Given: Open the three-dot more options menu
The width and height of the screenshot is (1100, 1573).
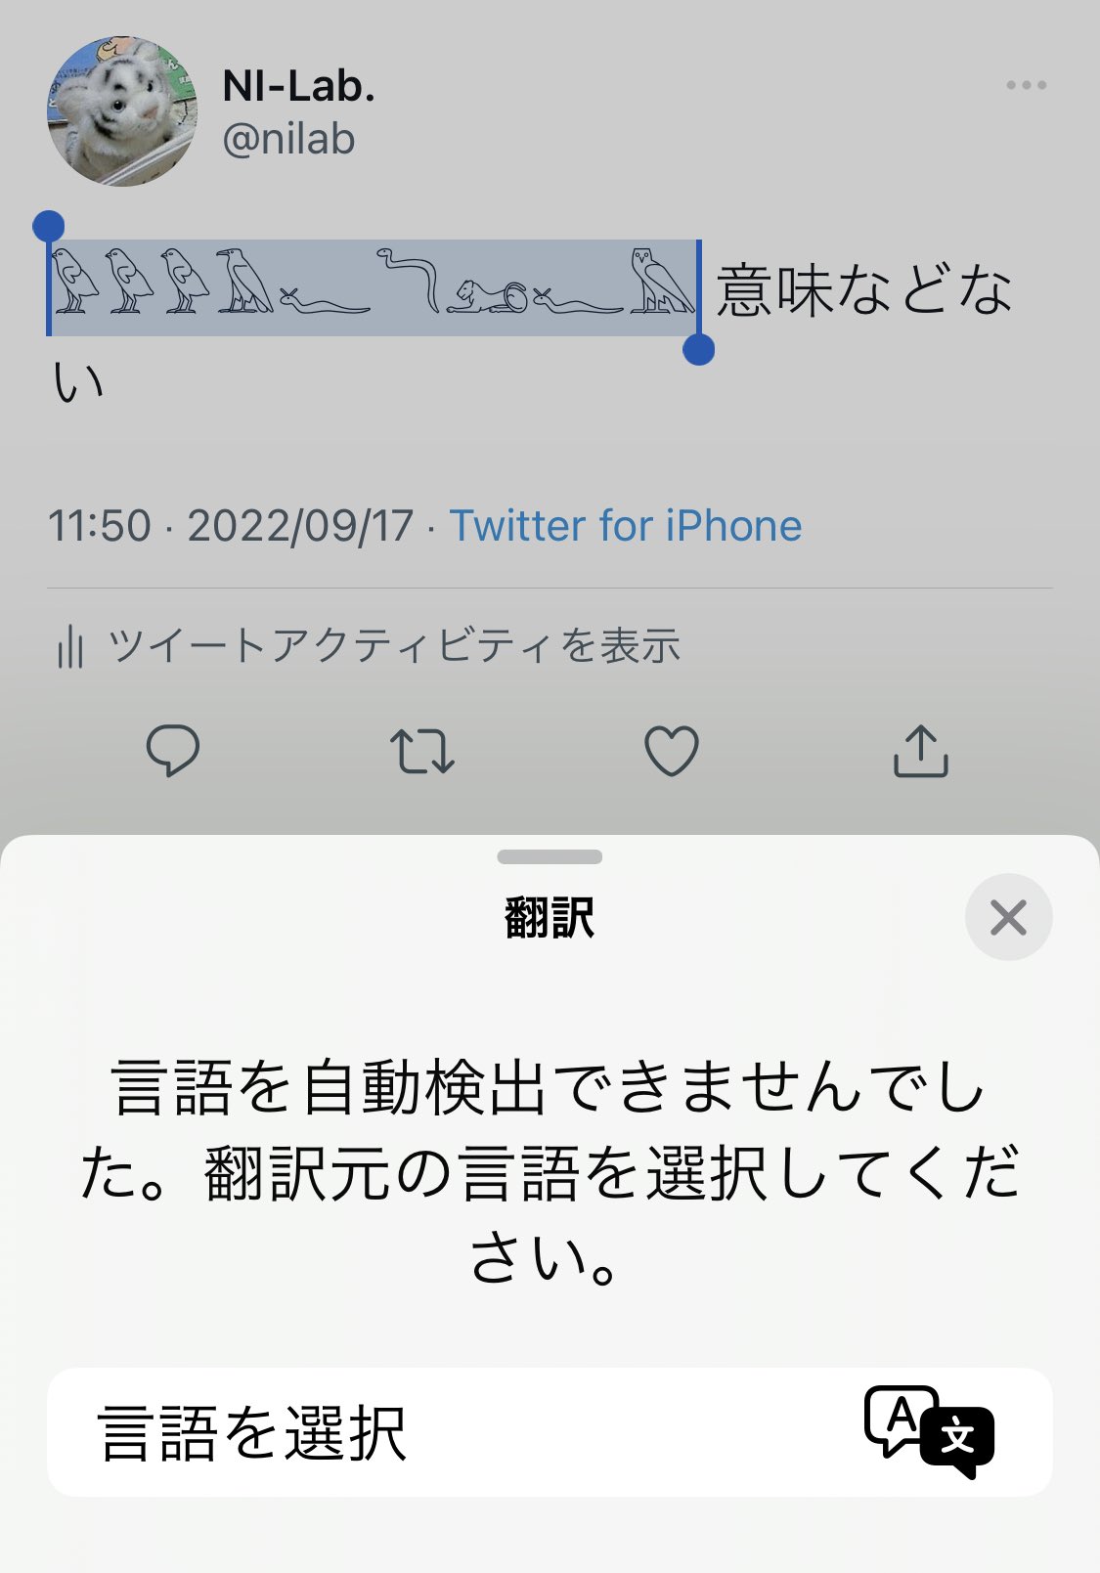Looking at the screenshot, I should click(1027, 85).
